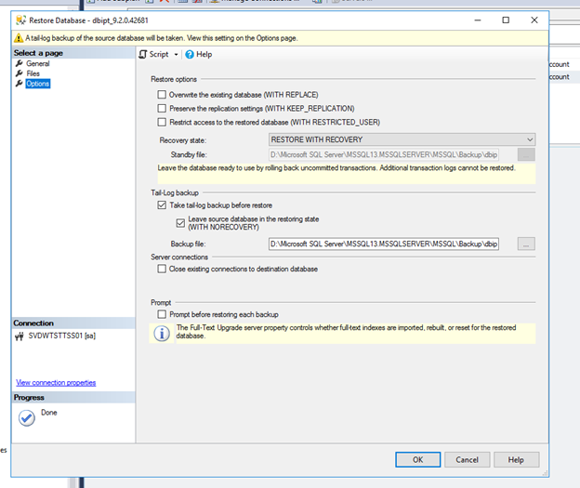This screenshot has height=488, width=580.
Task: Click the wrench icon next to Options
Action: [x=20, y=84]
